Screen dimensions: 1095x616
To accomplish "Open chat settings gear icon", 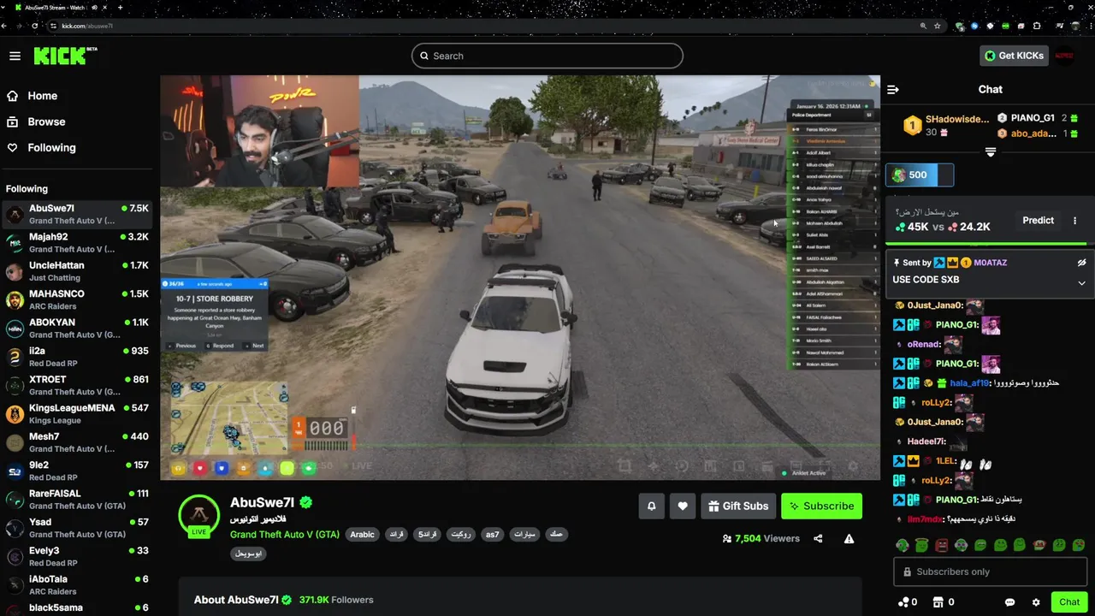I will 1036,602.
